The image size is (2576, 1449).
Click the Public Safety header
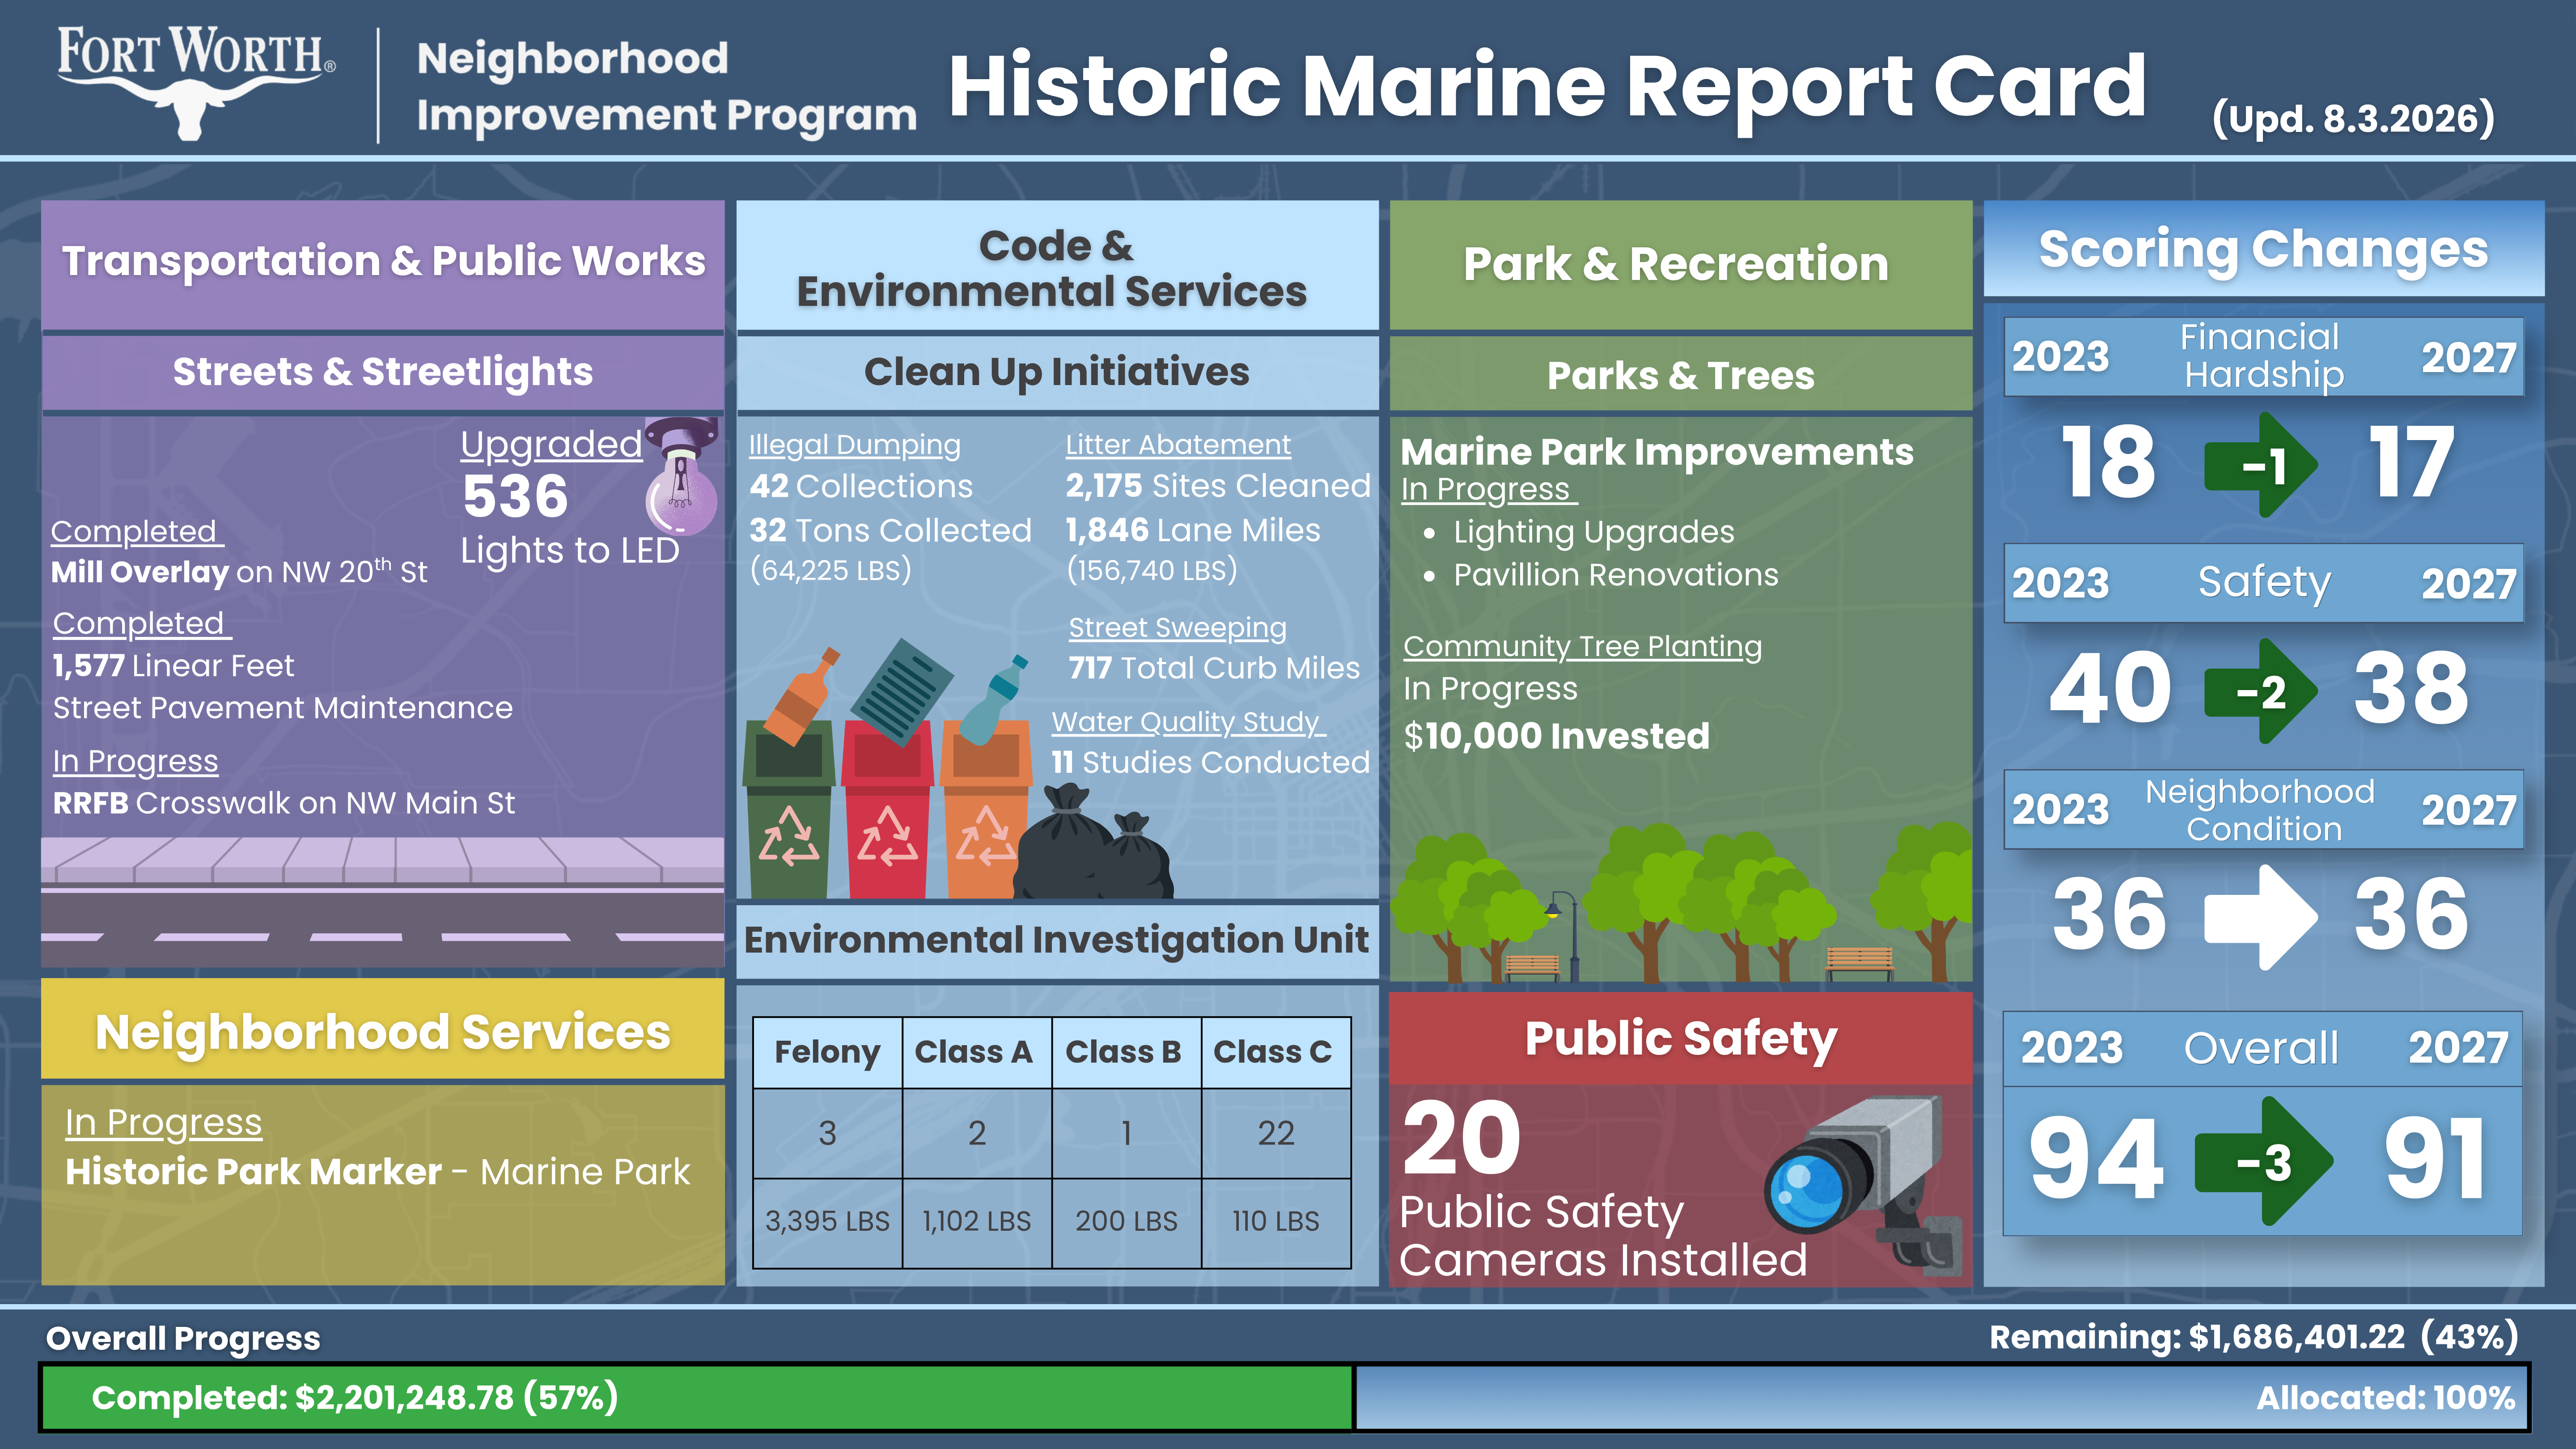(1680, 1038)
